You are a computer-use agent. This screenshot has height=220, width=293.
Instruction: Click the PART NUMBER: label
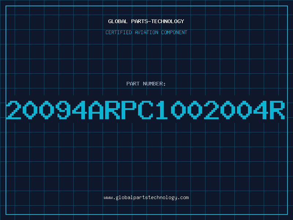146,84
